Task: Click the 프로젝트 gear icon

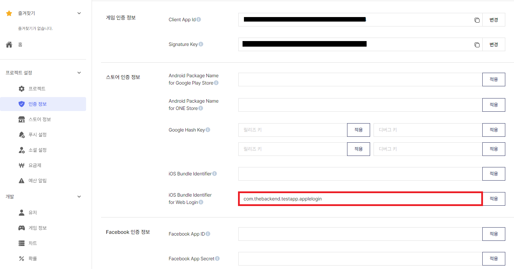Action: click(22, 89)
